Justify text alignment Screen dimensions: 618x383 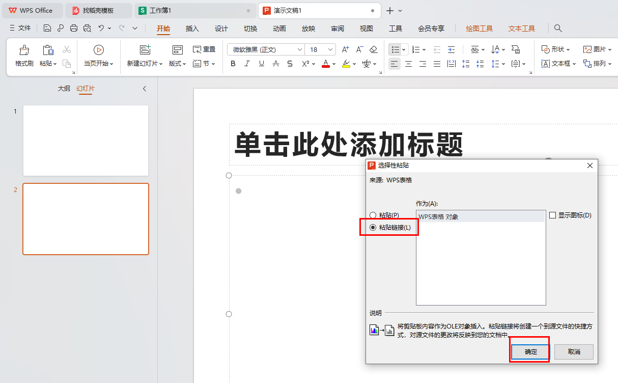[x=437, y=64]
